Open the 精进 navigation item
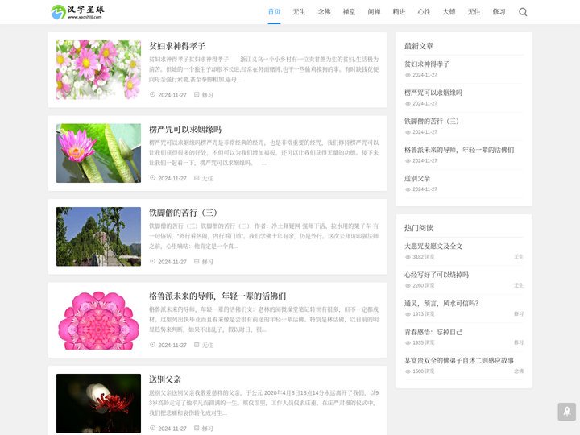580x435 pixels. tap(399, 12)
